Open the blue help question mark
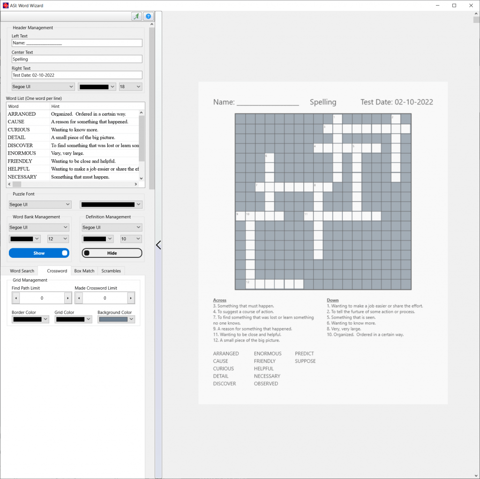 coord(149,16)
